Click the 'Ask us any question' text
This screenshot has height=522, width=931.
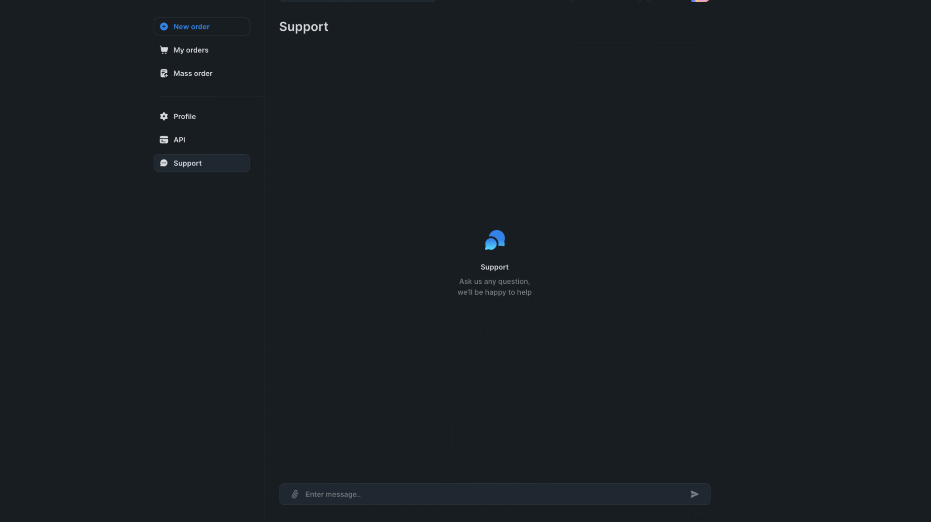494,281
